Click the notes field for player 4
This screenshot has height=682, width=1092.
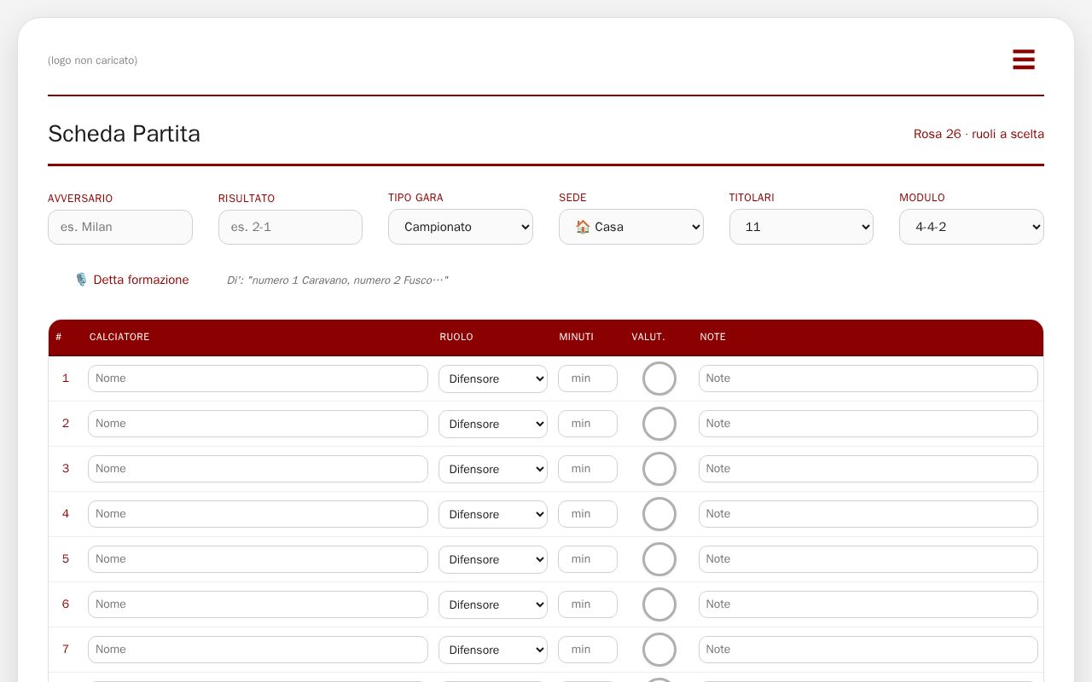[x=868, y=514]
